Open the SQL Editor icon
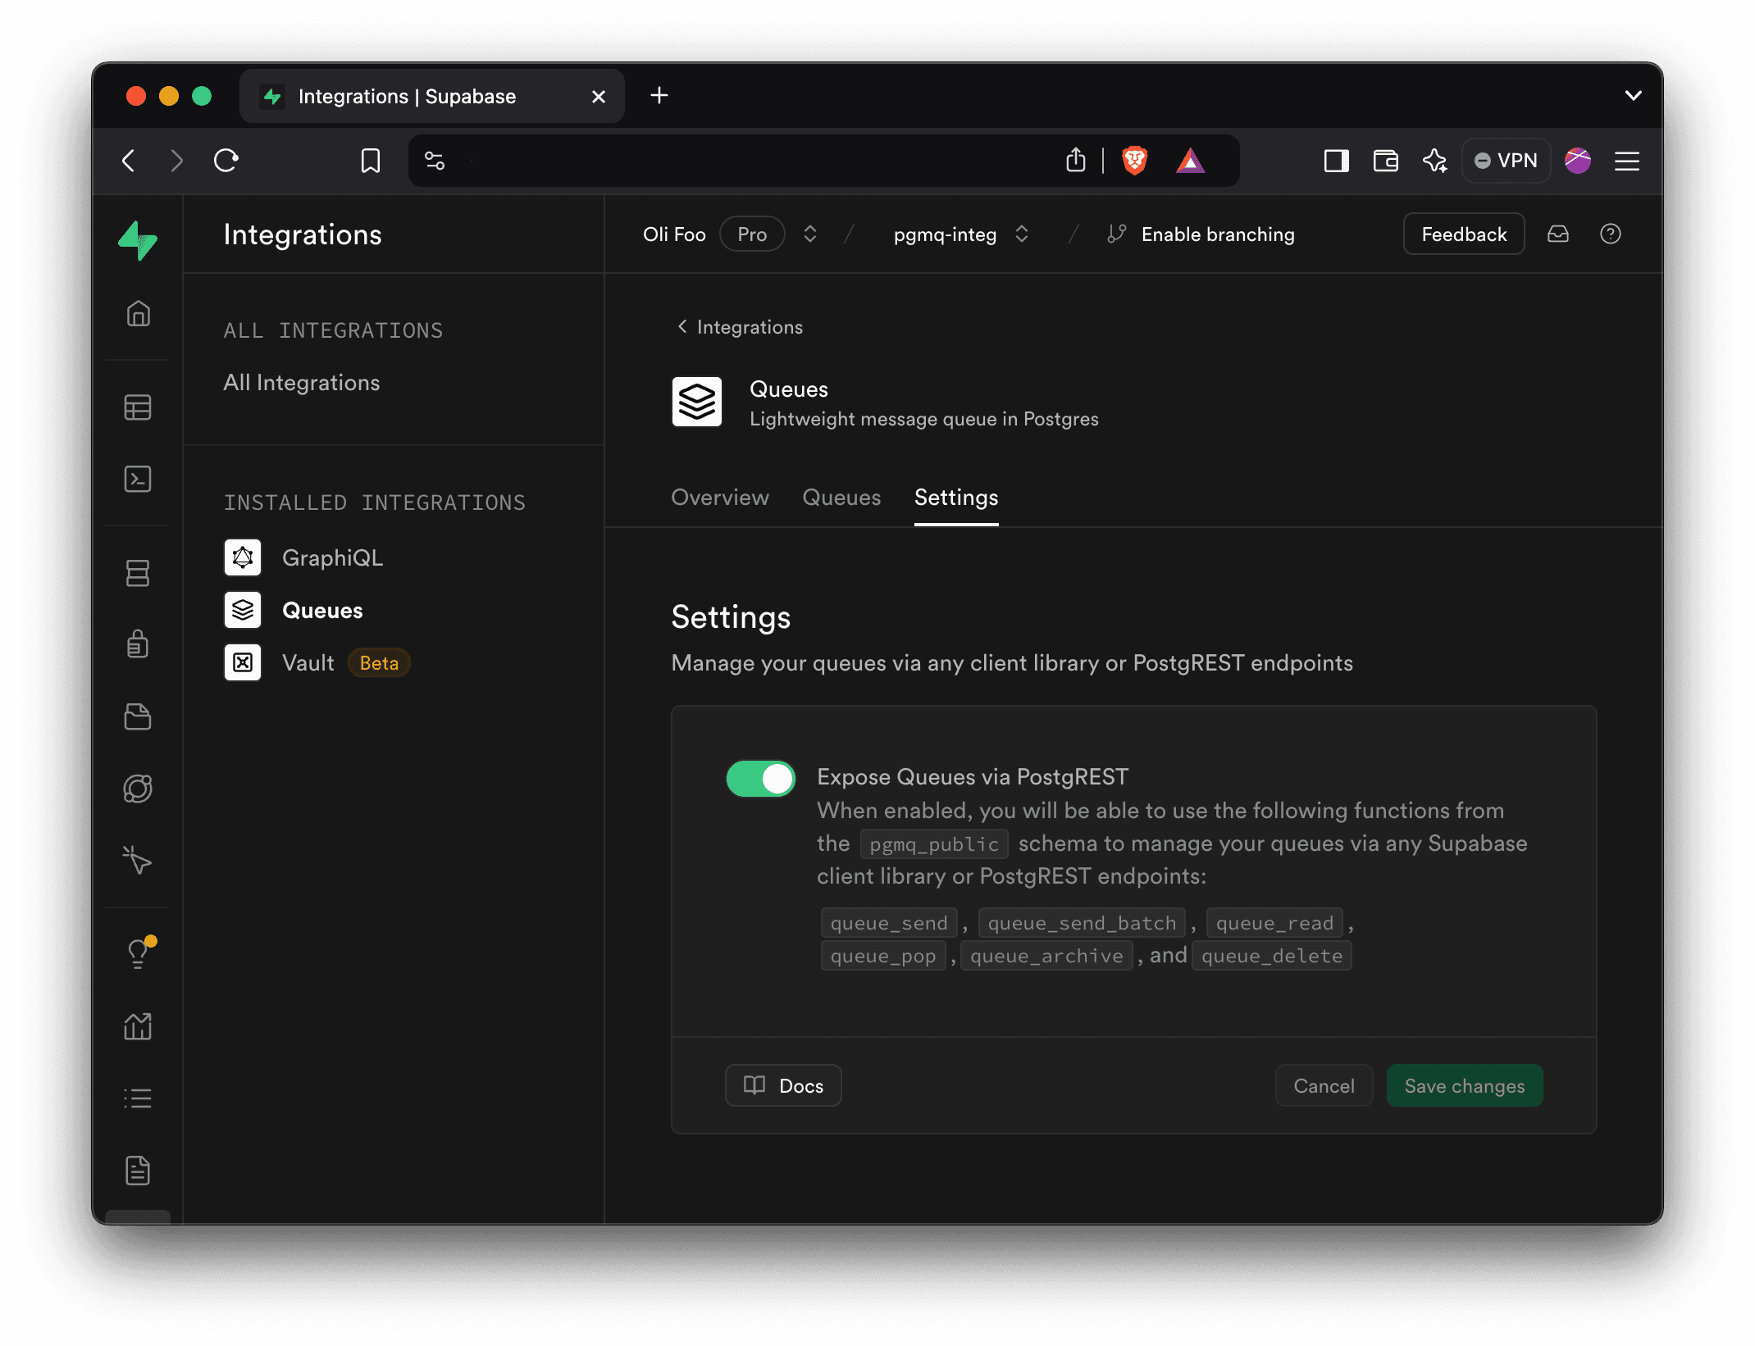This screenshot has width=1755, height=1346. [x=138, y=480]
